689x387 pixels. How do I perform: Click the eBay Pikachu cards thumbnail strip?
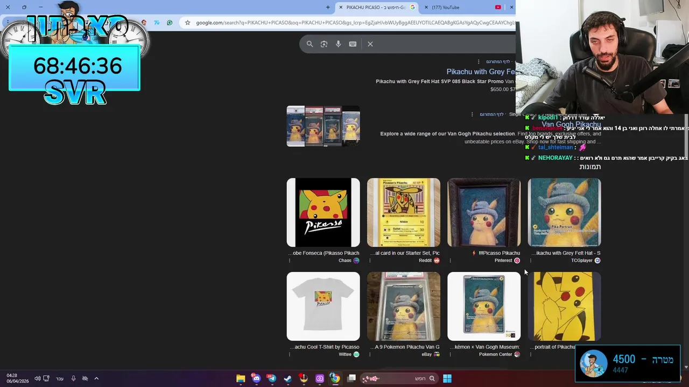click(x=323, y=126)
